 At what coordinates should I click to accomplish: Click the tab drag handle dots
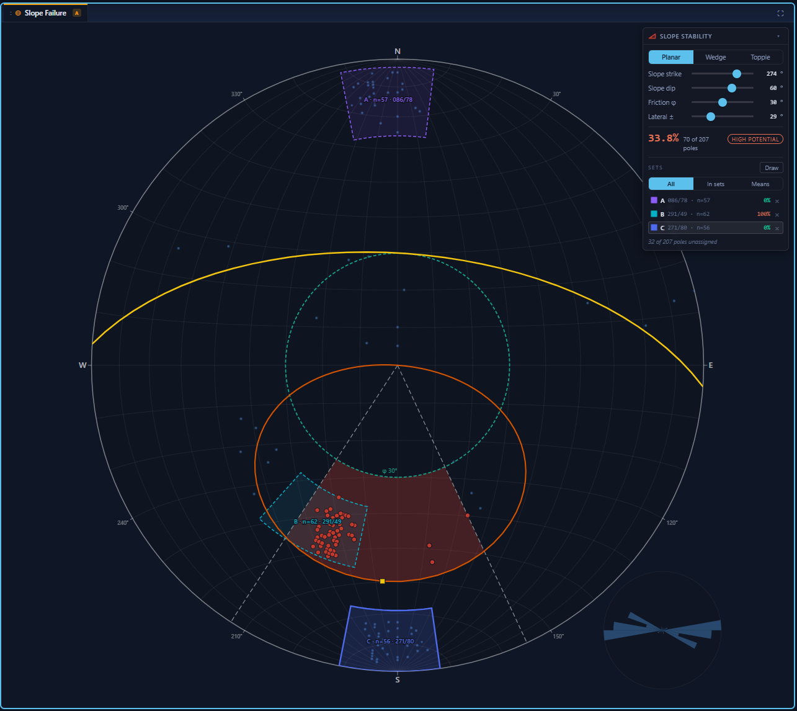(11, 13)
